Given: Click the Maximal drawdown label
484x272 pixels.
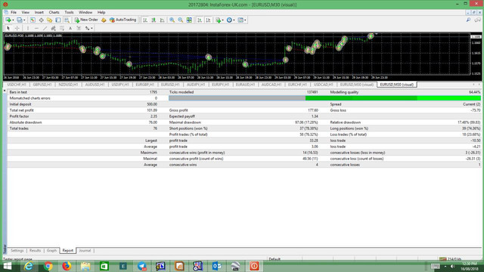Looking at the screenshot, I should point(185,122).
